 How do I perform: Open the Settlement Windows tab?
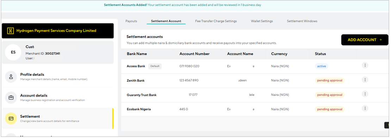[302, 21]
